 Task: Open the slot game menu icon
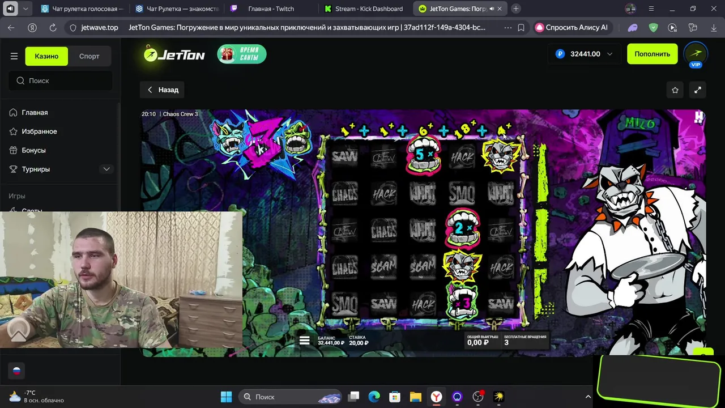click(305, 340)
